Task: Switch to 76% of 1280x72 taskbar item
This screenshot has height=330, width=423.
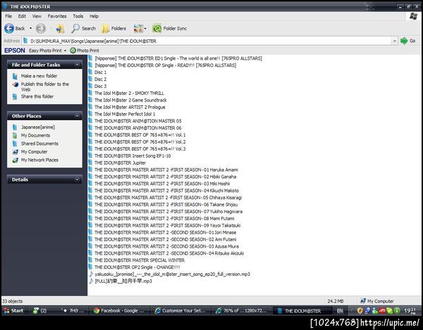Action: [241, 310]
